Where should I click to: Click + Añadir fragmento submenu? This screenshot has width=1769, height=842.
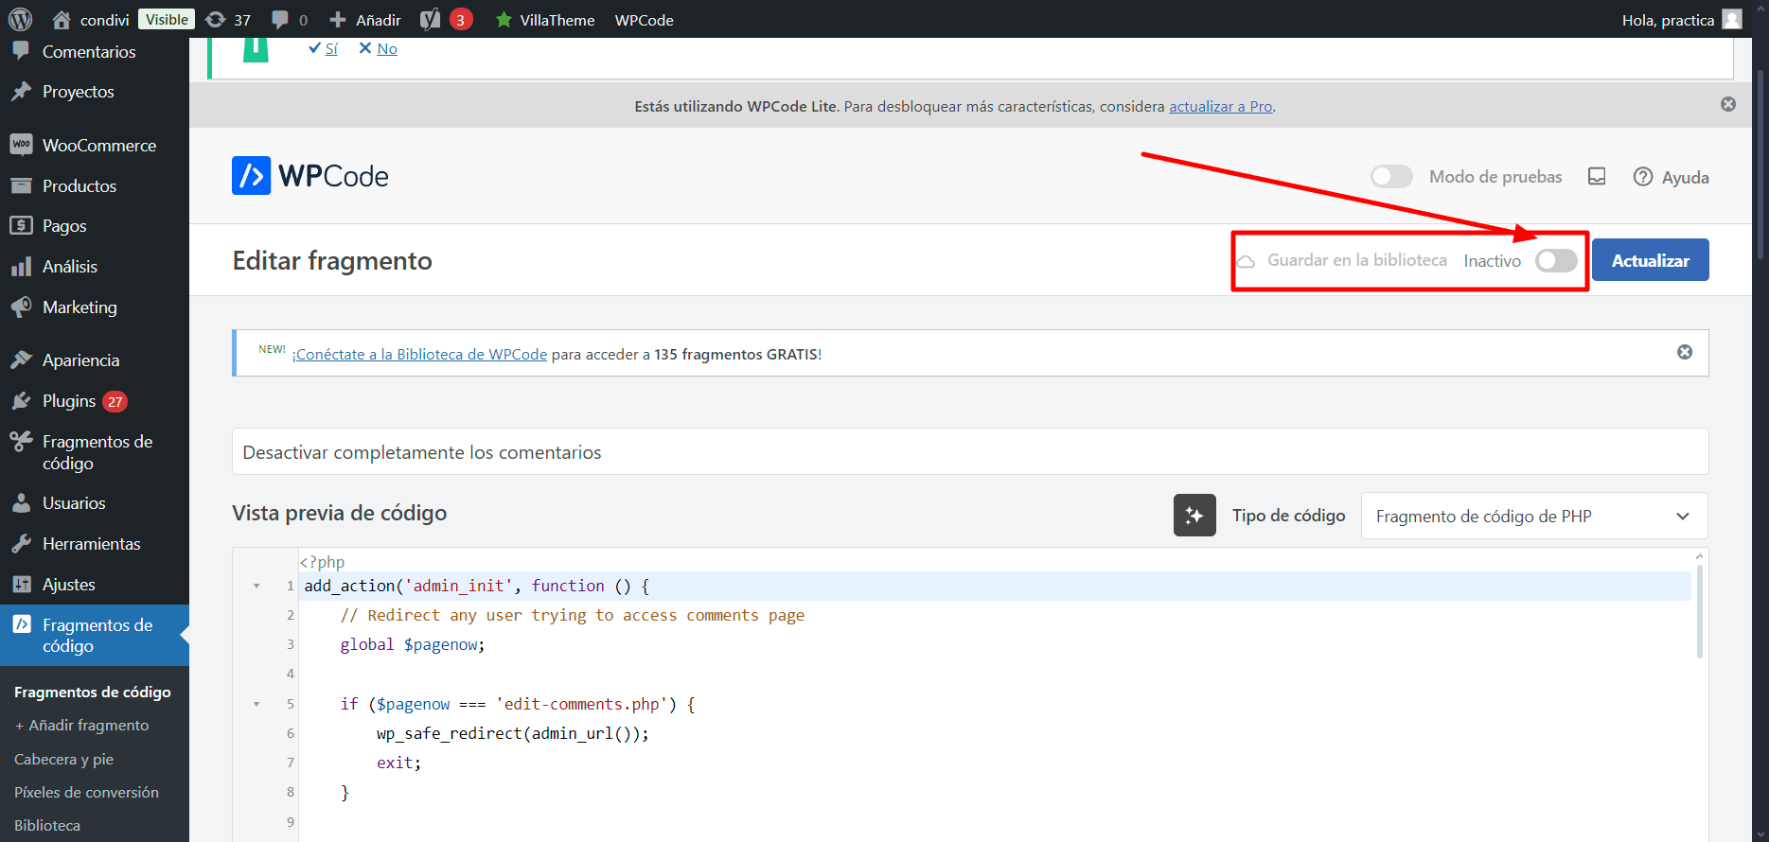coord(81,726)
